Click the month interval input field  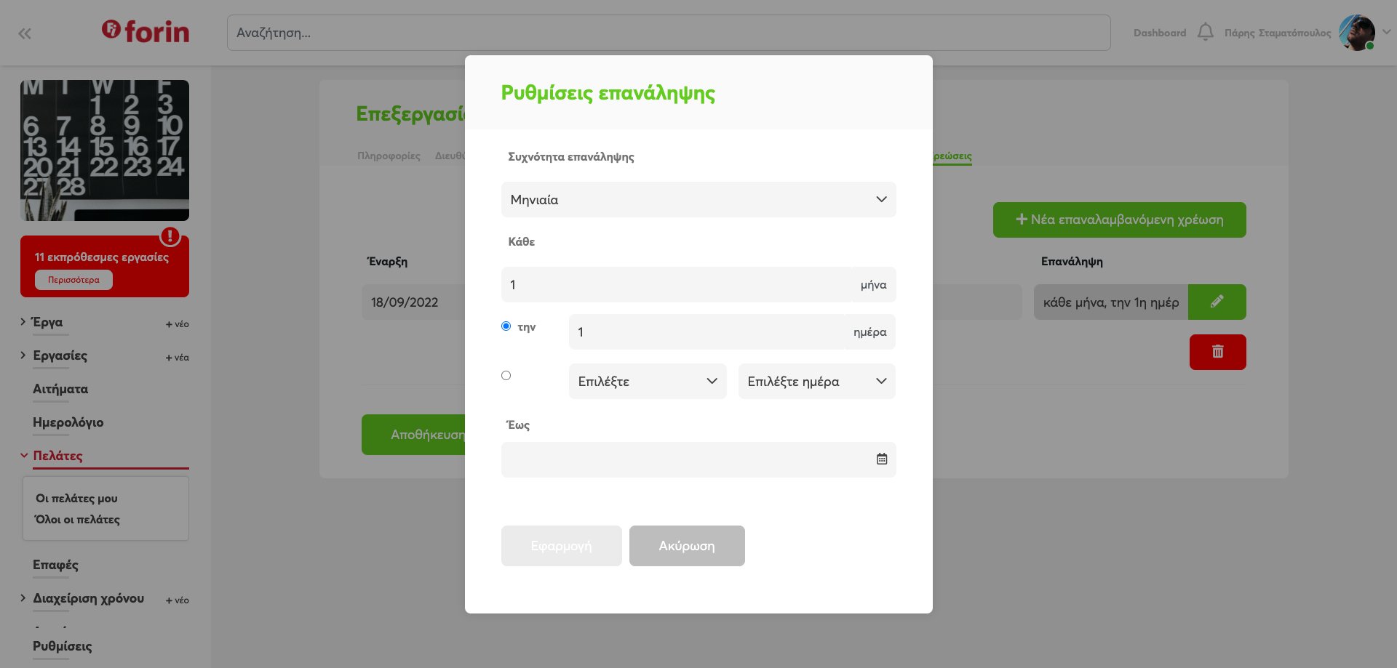tap(677, 285)
